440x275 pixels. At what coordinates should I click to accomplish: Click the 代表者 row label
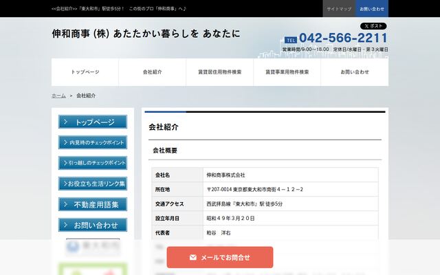pos(162,233)
